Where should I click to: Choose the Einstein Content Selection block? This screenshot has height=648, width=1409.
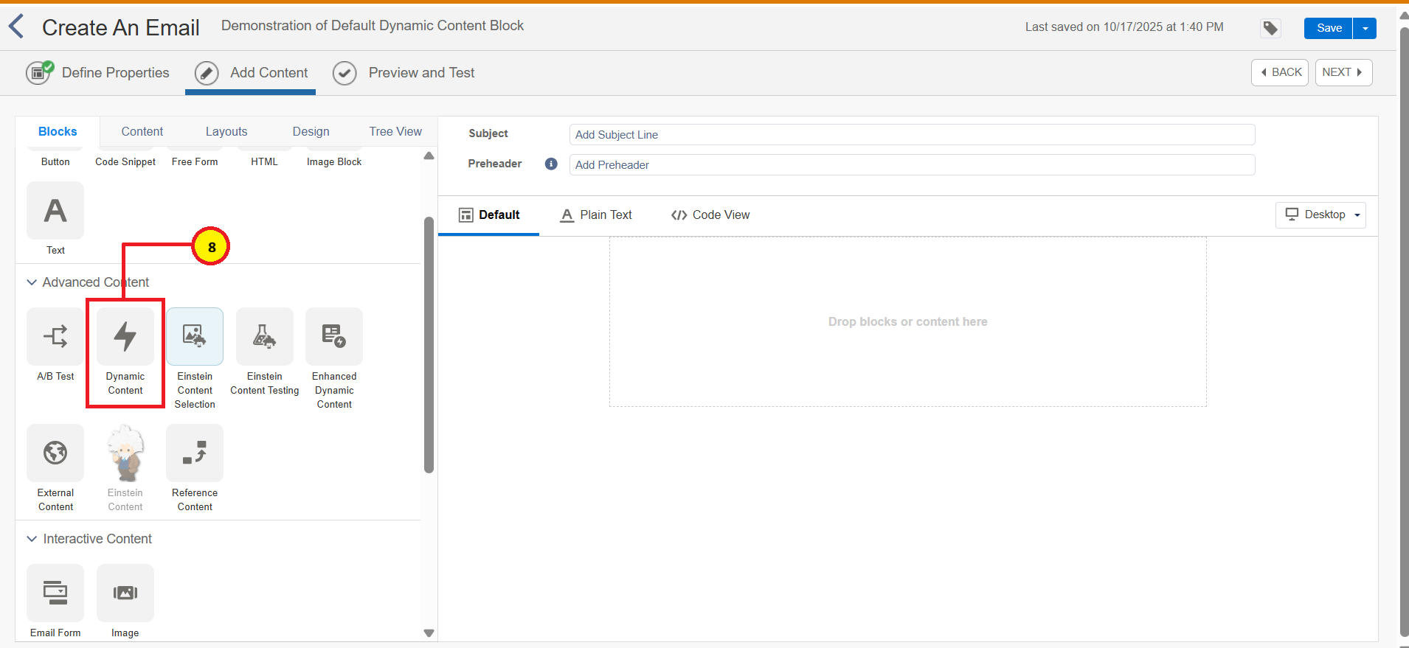(195, 337)
